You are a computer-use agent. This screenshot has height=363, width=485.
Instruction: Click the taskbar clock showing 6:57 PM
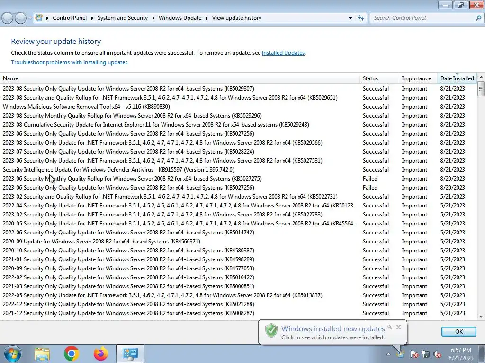[461, 354]
